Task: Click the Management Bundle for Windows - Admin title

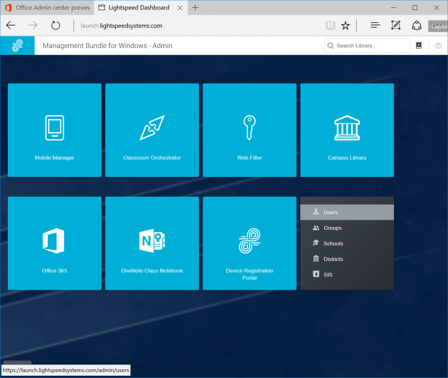Action: [x=108, y=45]
